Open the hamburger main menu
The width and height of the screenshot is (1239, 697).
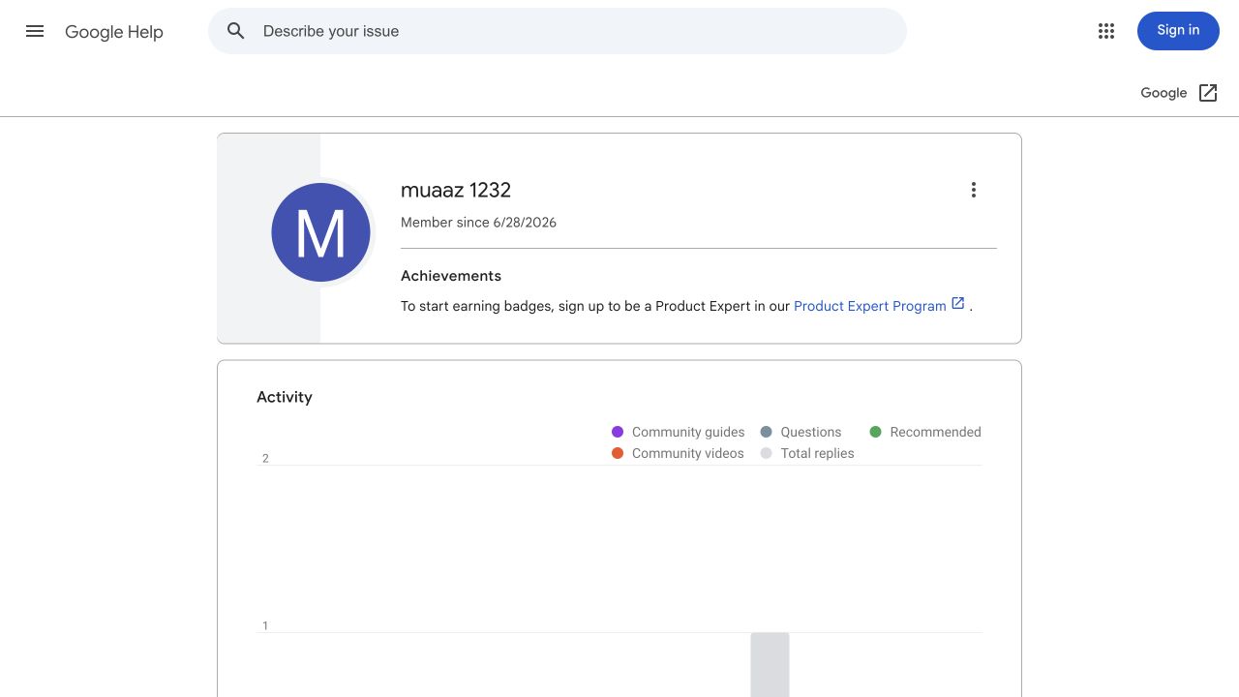35,31
